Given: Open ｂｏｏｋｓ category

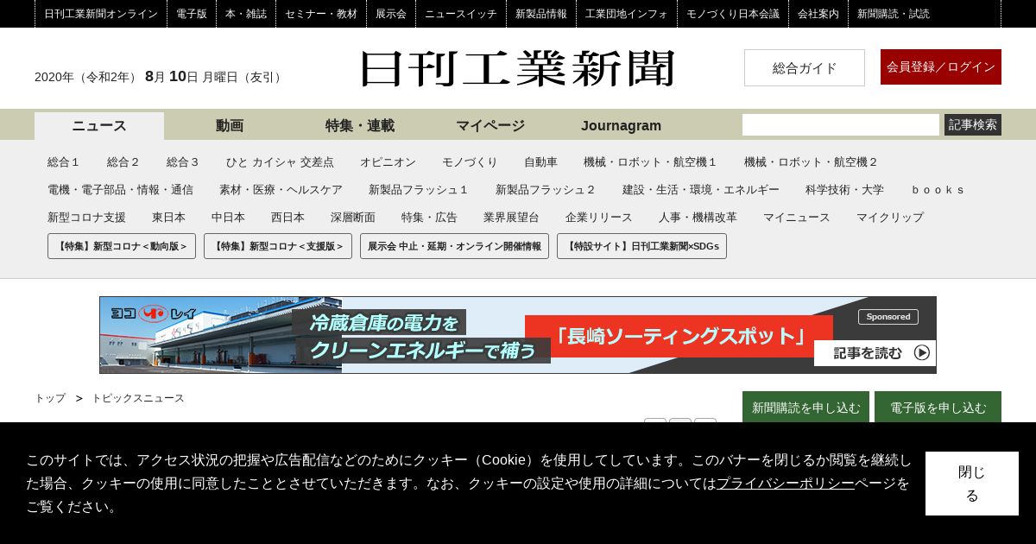Looking at the screenshot, I should click(x=937, y=190).
